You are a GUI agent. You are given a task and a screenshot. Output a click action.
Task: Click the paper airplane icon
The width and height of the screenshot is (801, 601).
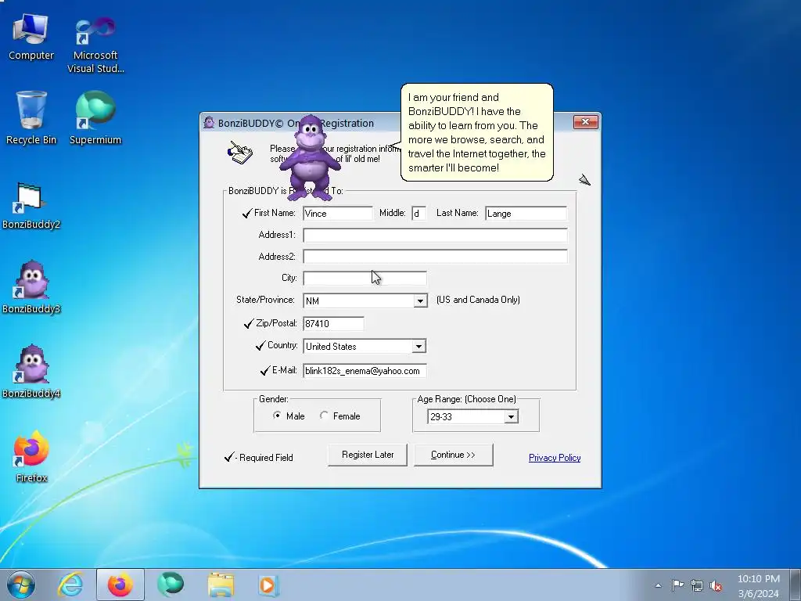pos(585,180)
